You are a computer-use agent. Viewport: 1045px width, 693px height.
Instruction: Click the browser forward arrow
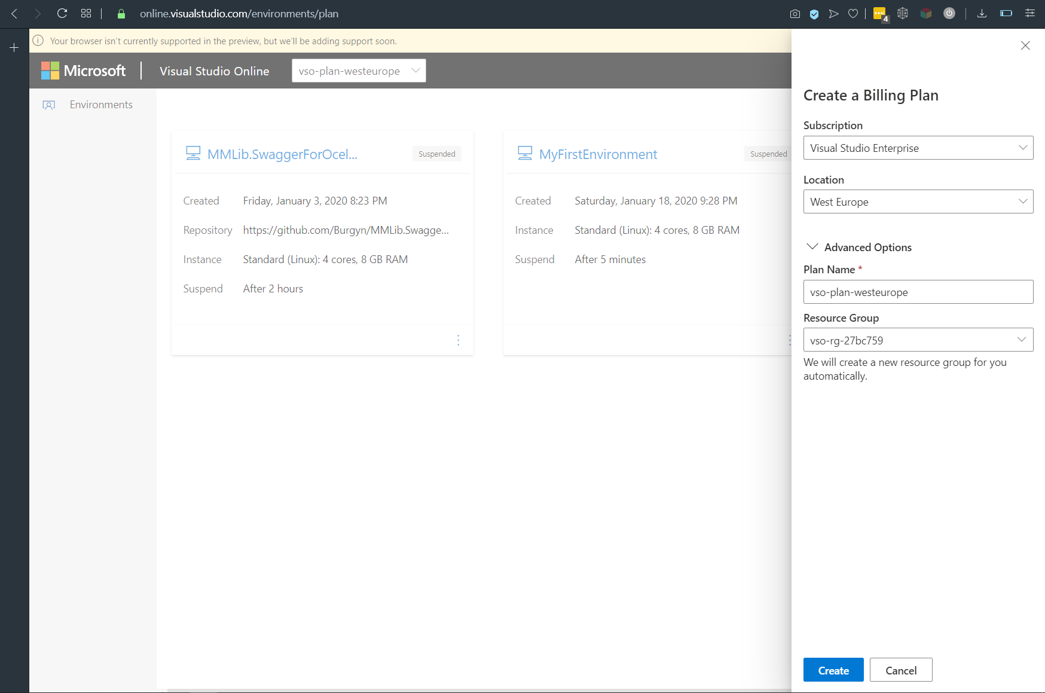pos(38,13)
